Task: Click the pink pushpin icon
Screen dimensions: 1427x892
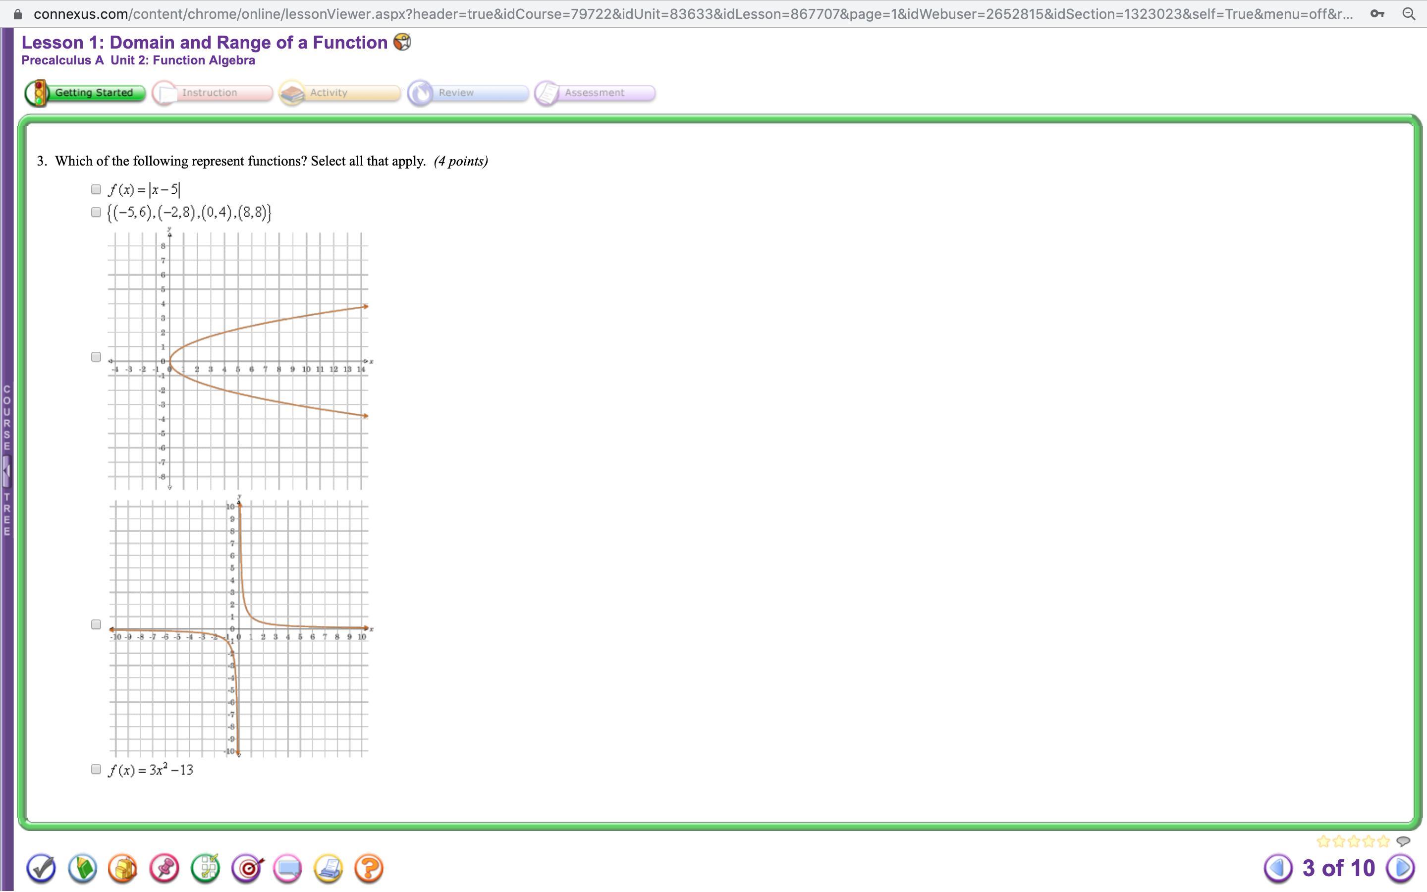Action: point(164,868)
